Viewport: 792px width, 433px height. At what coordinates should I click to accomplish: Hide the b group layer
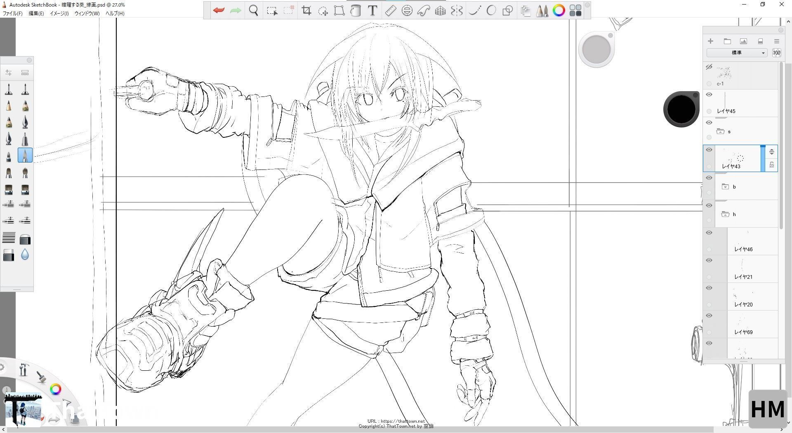(x=709, y=178)
